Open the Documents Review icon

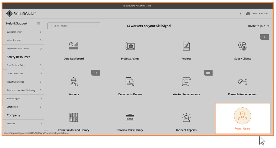coord(130,82)
